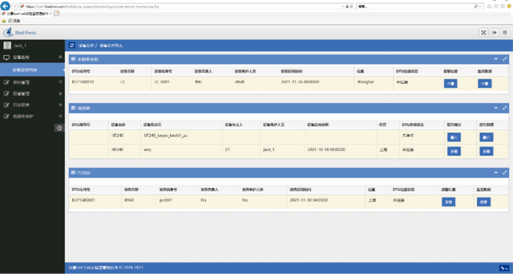Click into the browser search input field

[x=415, y=6]
